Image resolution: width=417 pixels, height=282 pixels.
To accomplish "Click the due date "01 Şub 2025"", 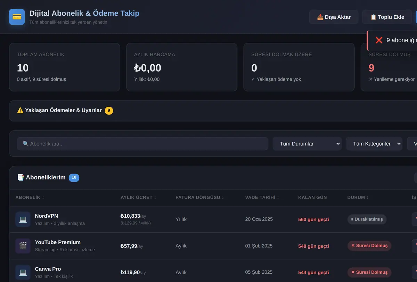I will [x=259, y=246].
